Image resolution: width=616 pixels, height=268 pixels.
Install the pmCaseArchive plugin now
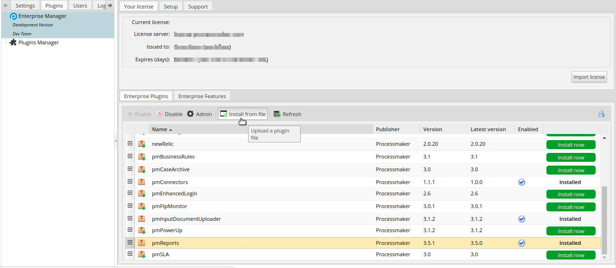pos(571,170)
